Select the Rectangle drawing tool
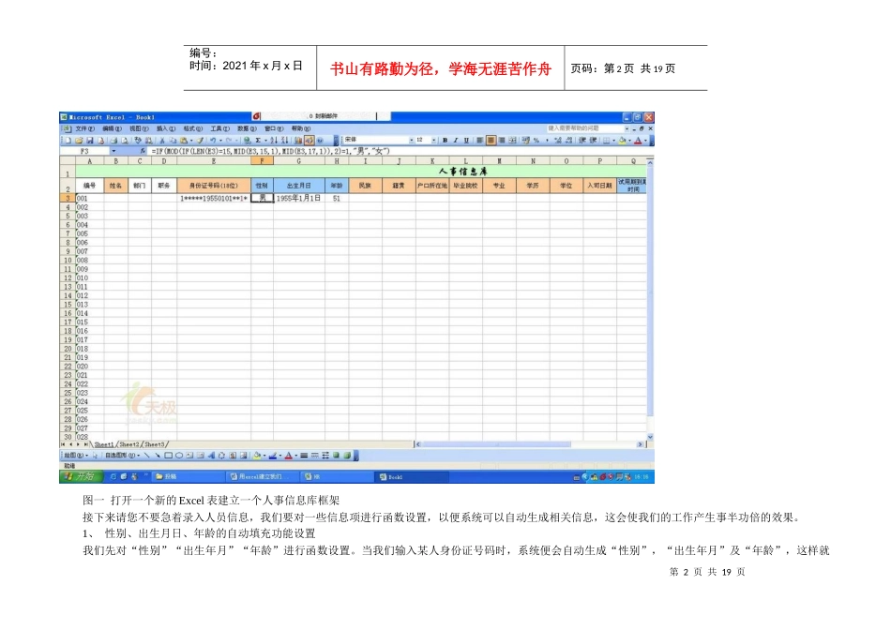The width and height of the screenshot is (891, 630). (x=168, y=456)
